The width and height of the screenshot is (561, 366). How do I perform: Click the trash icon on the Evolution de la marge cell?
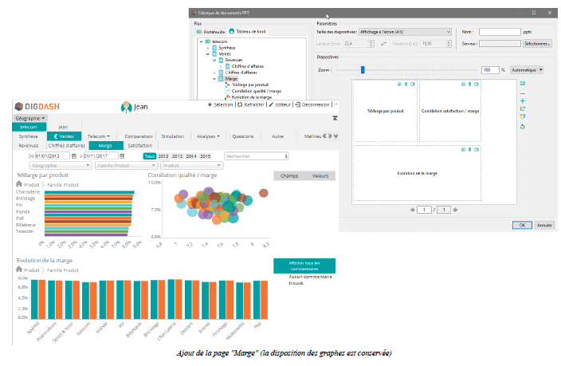pos(470,150)
